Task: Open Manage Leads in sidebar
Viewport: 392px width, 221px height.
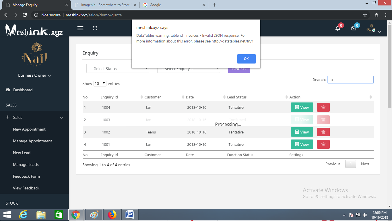Action: tap(26, 164)
